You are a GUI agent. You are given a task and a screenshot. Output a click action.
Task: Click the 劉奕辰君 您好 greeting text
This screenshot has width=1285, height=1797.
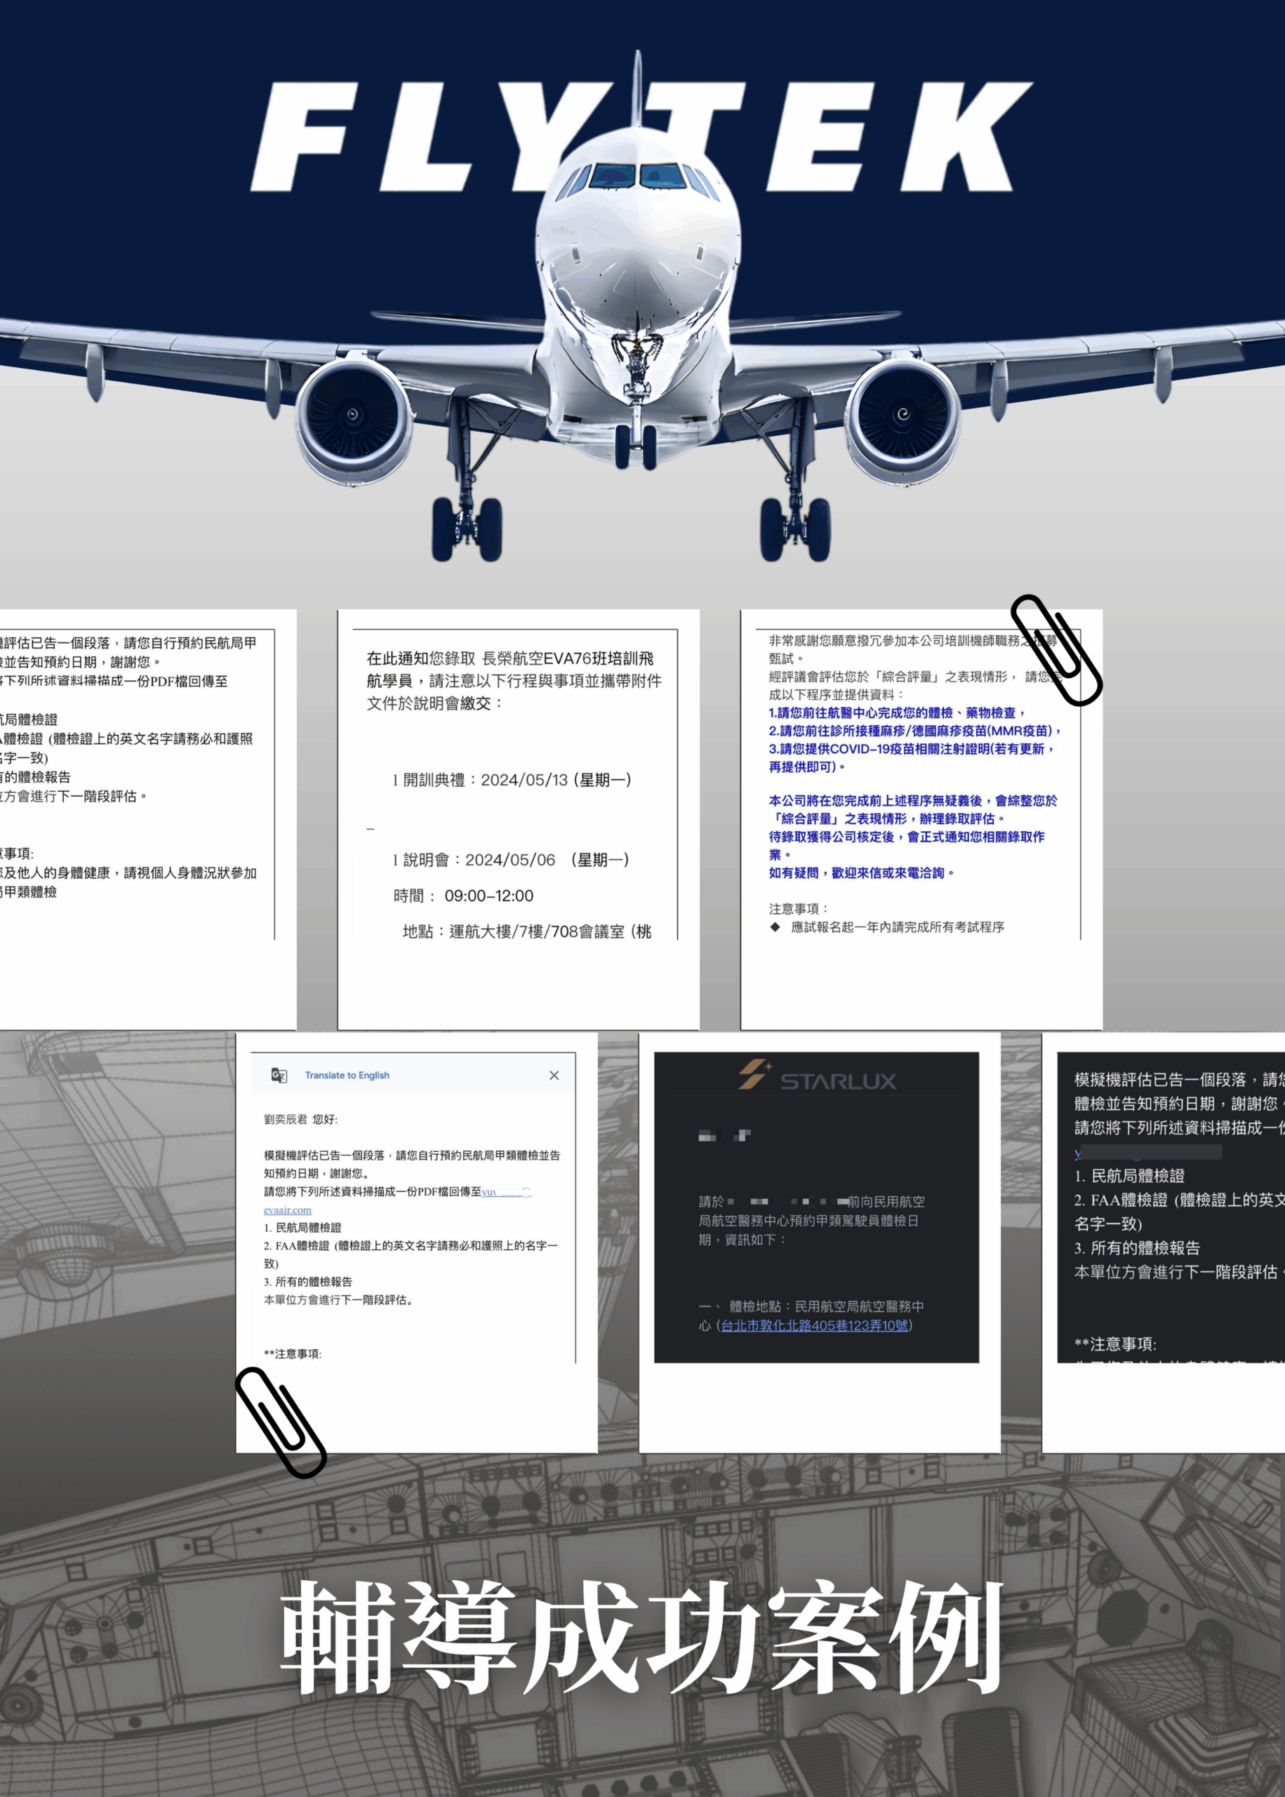tap(300, 1119)
